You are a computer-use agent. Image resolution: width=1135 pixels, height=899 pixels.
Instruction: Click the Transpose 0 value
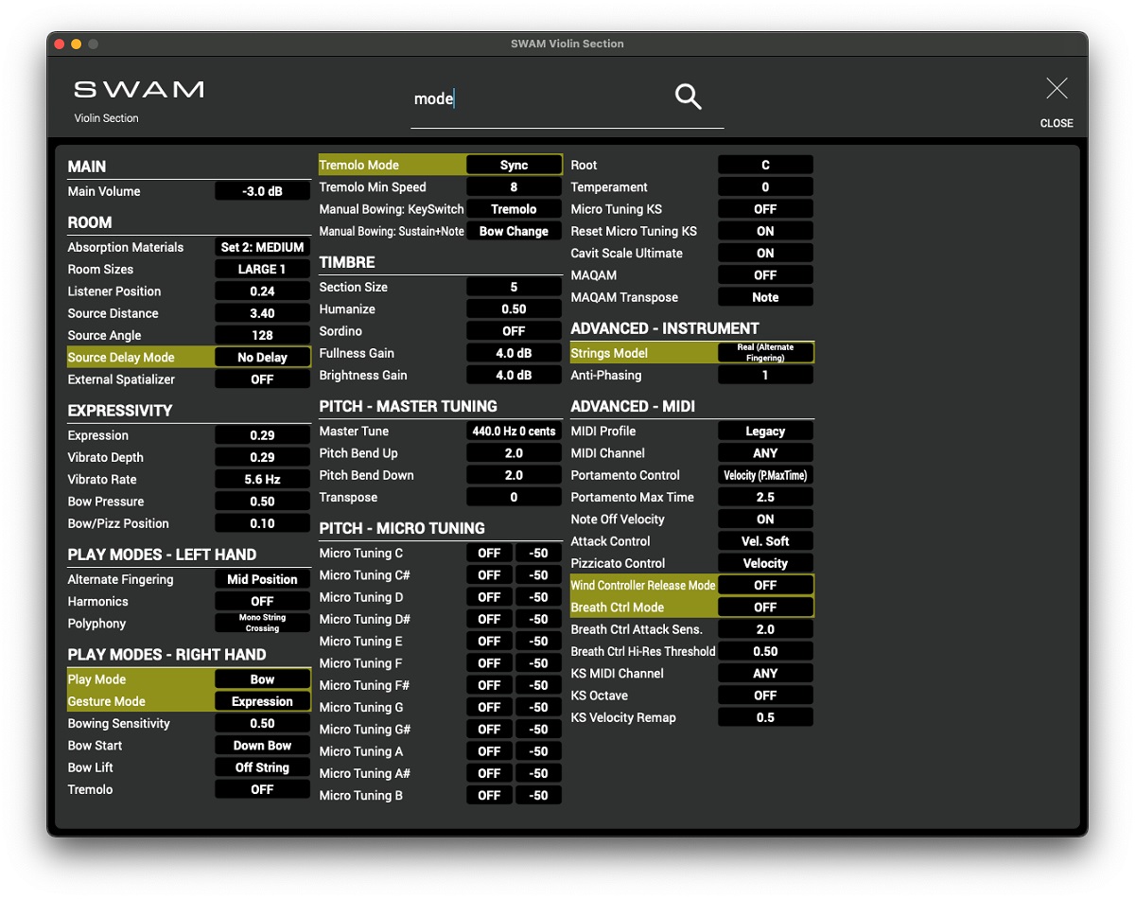514,498
